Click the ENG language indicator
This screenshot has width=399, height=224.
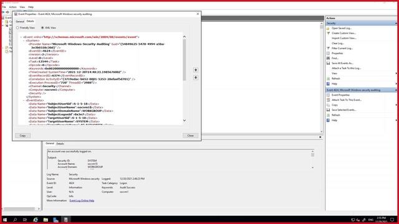pyautogui.click(x=371, y=220)
